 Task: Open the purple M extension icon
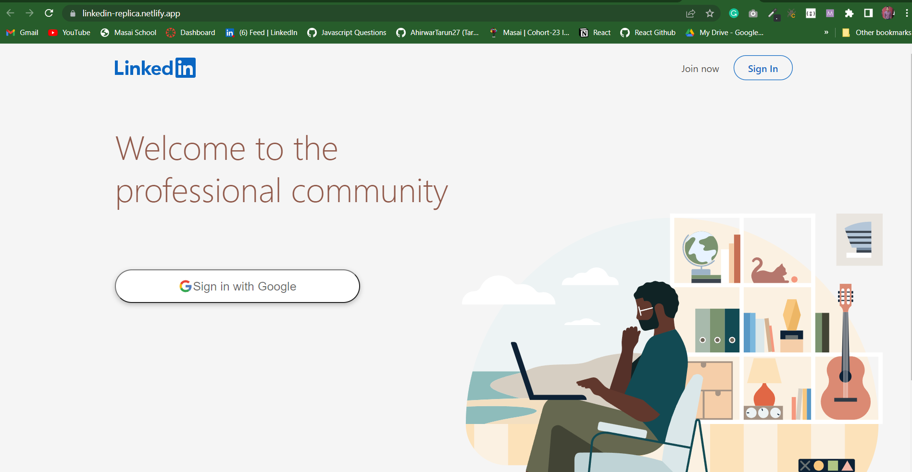click(x=830, y=13)
